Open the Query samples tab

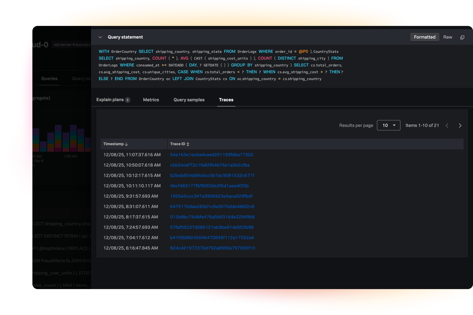(x=189, y=100)
